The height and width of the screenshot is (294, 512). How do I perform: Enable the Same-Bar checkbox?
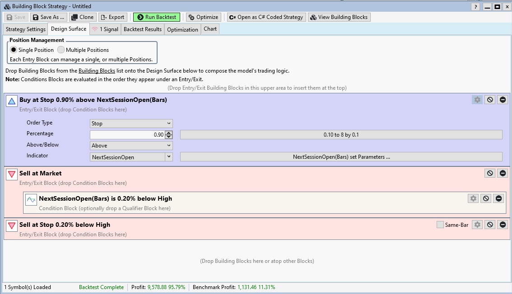440,225
